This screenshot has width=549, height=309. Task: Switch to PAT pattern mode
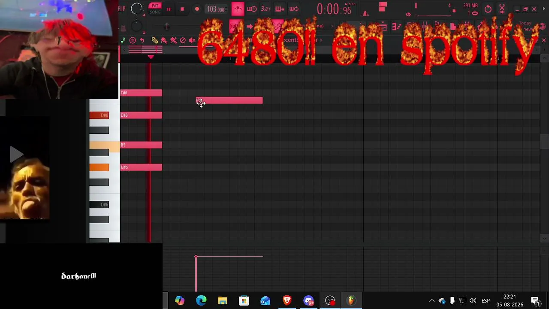[155, 6]
